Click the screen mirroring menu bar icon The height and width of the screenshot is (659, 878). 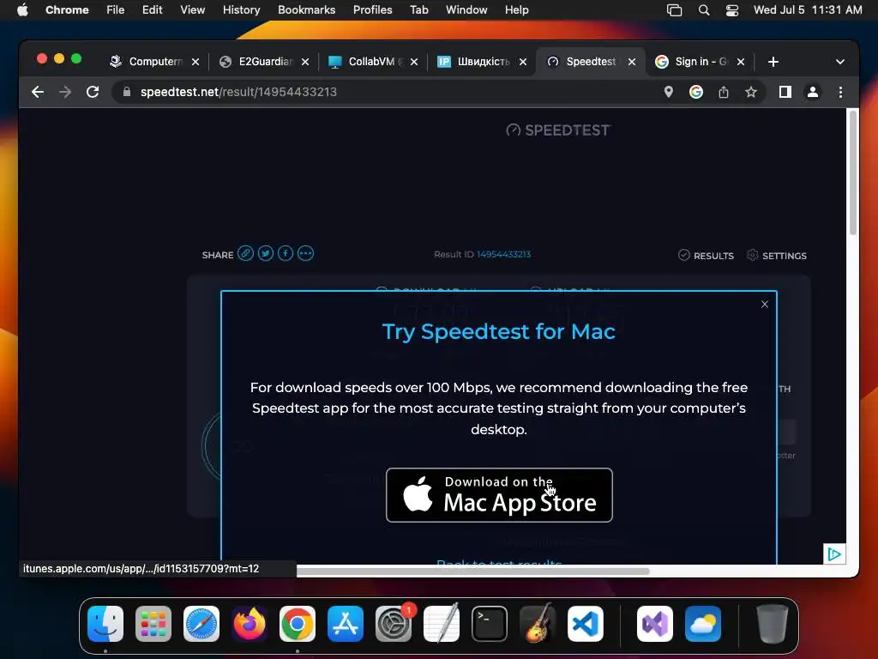coord(674,10)
